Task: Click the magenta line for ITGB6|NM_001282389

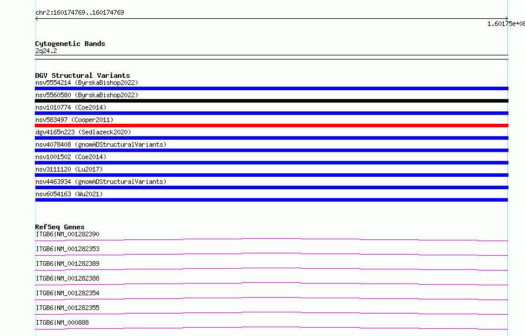Action: pyautogui.click(x=271, y=269)
